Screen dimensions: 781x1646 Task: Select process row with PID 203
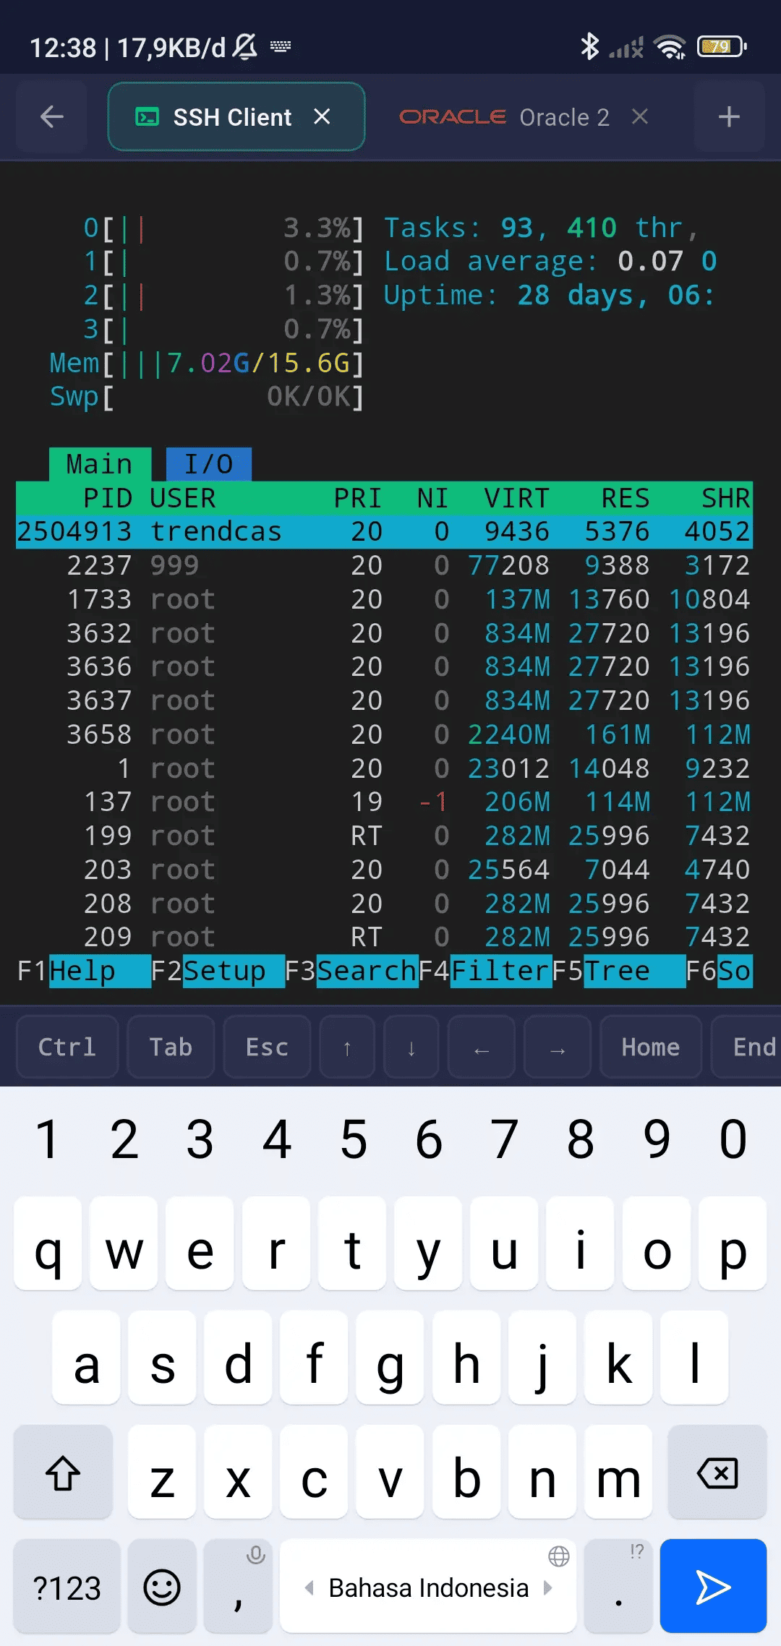(384, 870)
